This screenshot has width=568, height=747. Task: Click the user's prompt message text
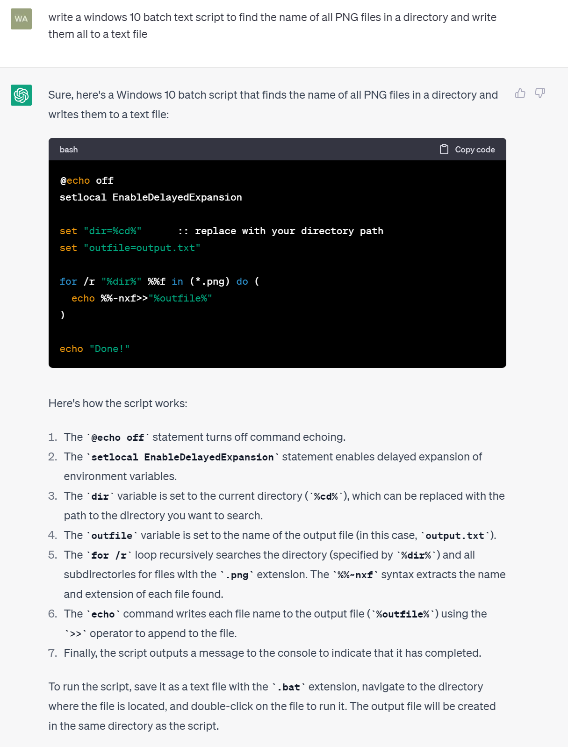tap(273, 26)
